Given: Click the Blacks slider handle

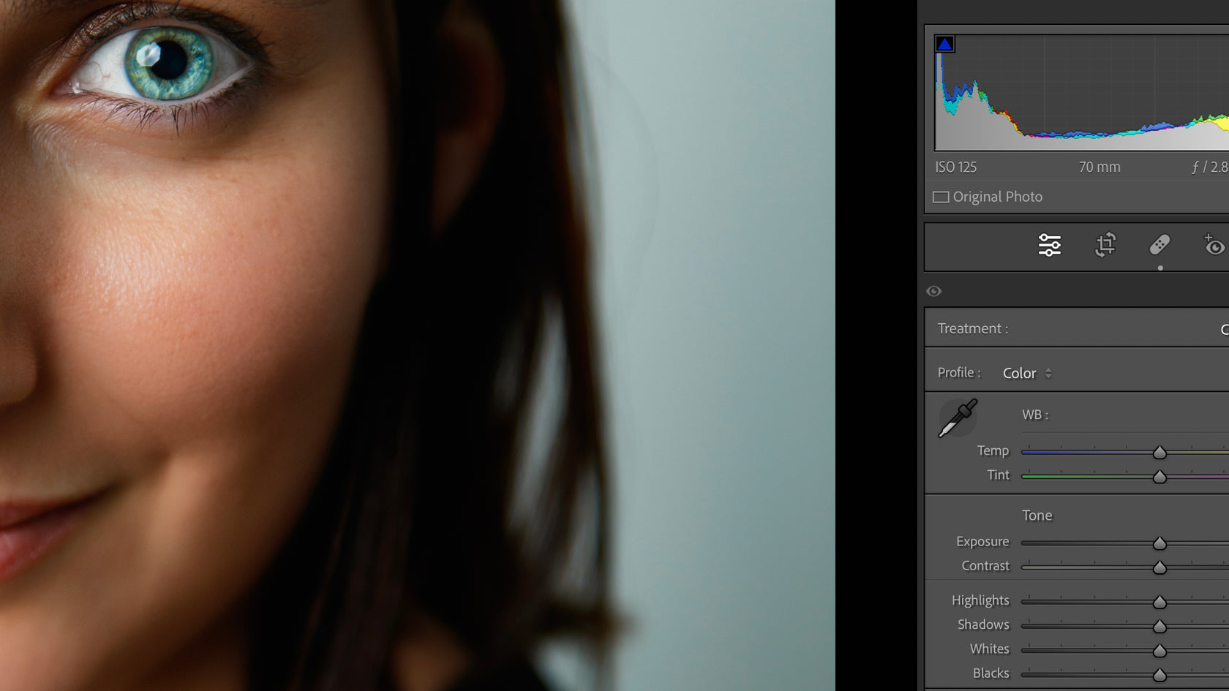Looking at the screenshot, I should pyautogui.click(x=1160, y=674).
